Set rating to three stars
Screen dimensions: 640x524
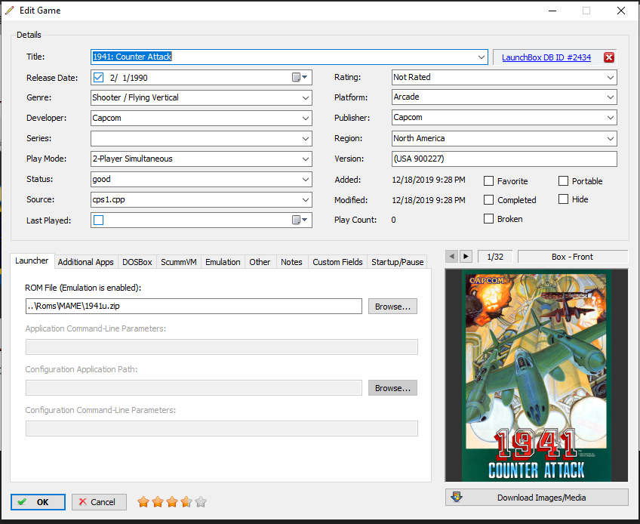click(172, 502)
